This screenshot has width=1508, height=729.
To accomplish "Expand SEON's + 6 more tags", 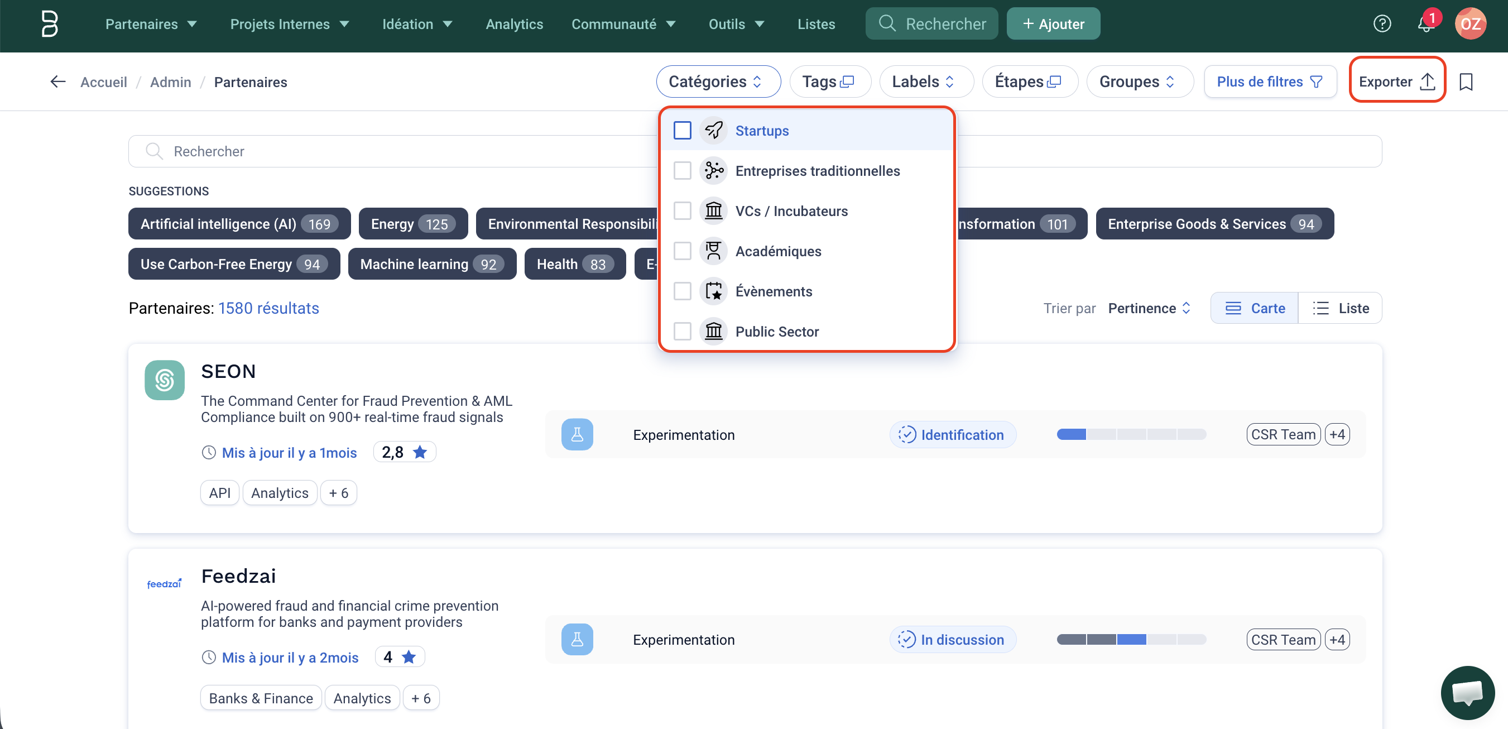I will coord(338,493).
